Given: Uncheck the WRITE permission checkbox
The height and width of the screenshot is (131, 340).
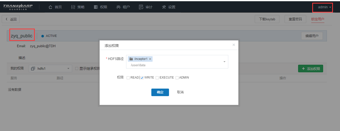Looking at the screenshot, I should coord(142,78).
